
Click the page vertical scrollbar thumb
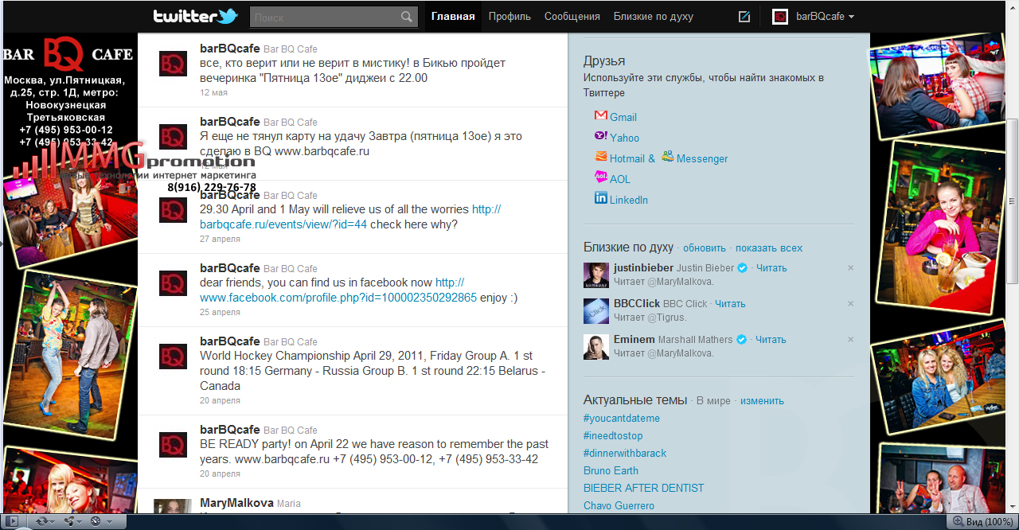click(x=1013, y=201)
